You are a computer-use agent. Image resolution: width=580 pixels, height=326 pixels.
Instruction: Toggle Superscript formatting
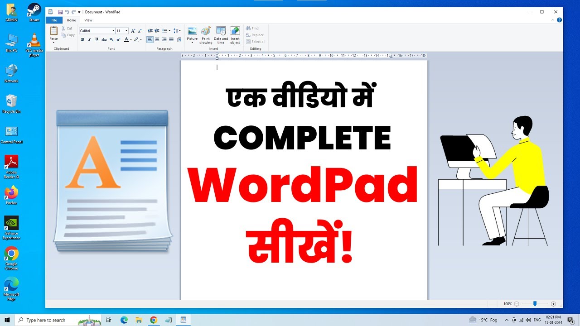(118, 39)
